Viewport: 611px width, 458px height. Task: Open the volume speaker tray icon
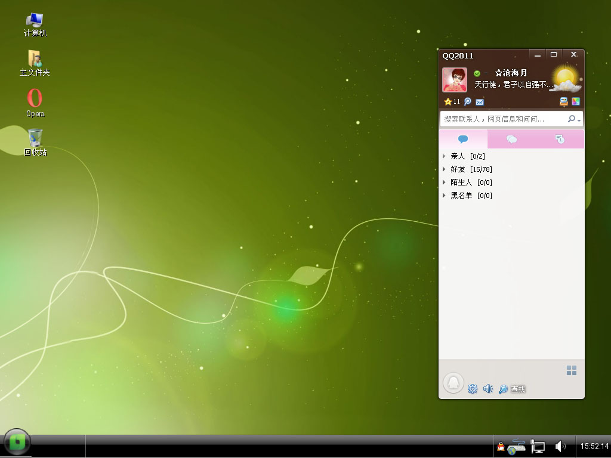[x=560, y=446]
